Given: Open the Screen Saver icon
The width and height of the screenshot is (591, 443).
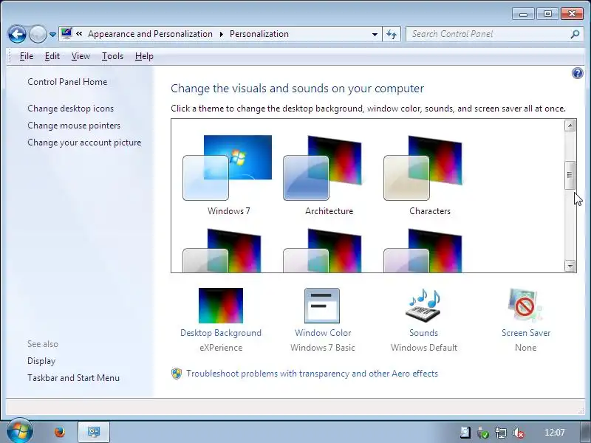Looking at the screenshot, I should 525,306.
